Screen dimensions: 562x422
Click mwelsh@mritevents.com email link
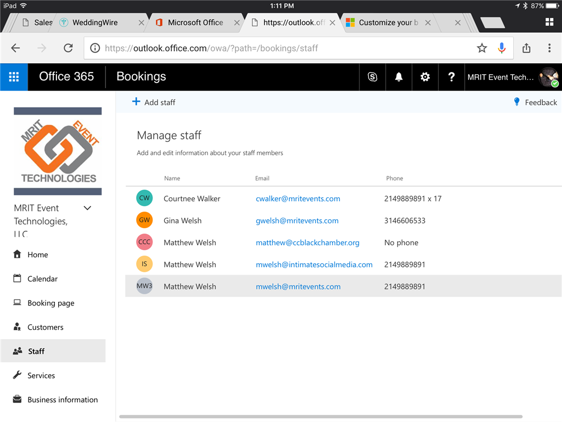pos(298,286)
